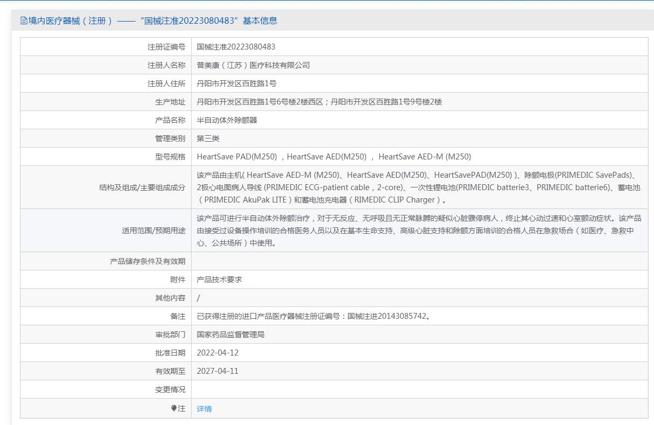Image resolution: width=654 pixels, height=425 pixels.
Task: Open the 详情 link in the 注 row
Action: tap(204, 409)
